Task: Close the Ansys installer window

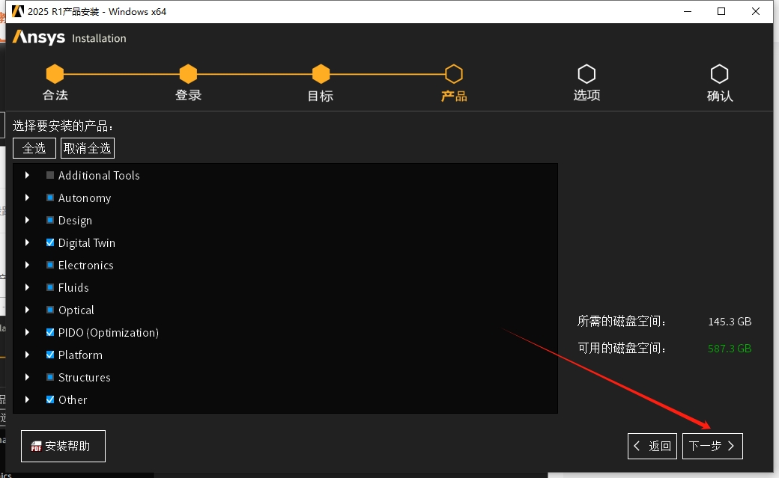Action: point(756,11)
